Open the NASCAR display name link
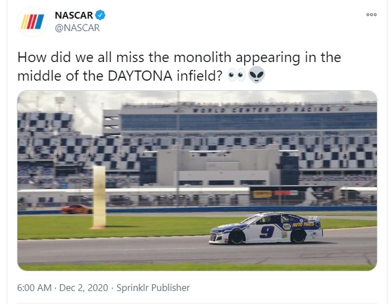391x304 pixels. [x=74, y=15]
